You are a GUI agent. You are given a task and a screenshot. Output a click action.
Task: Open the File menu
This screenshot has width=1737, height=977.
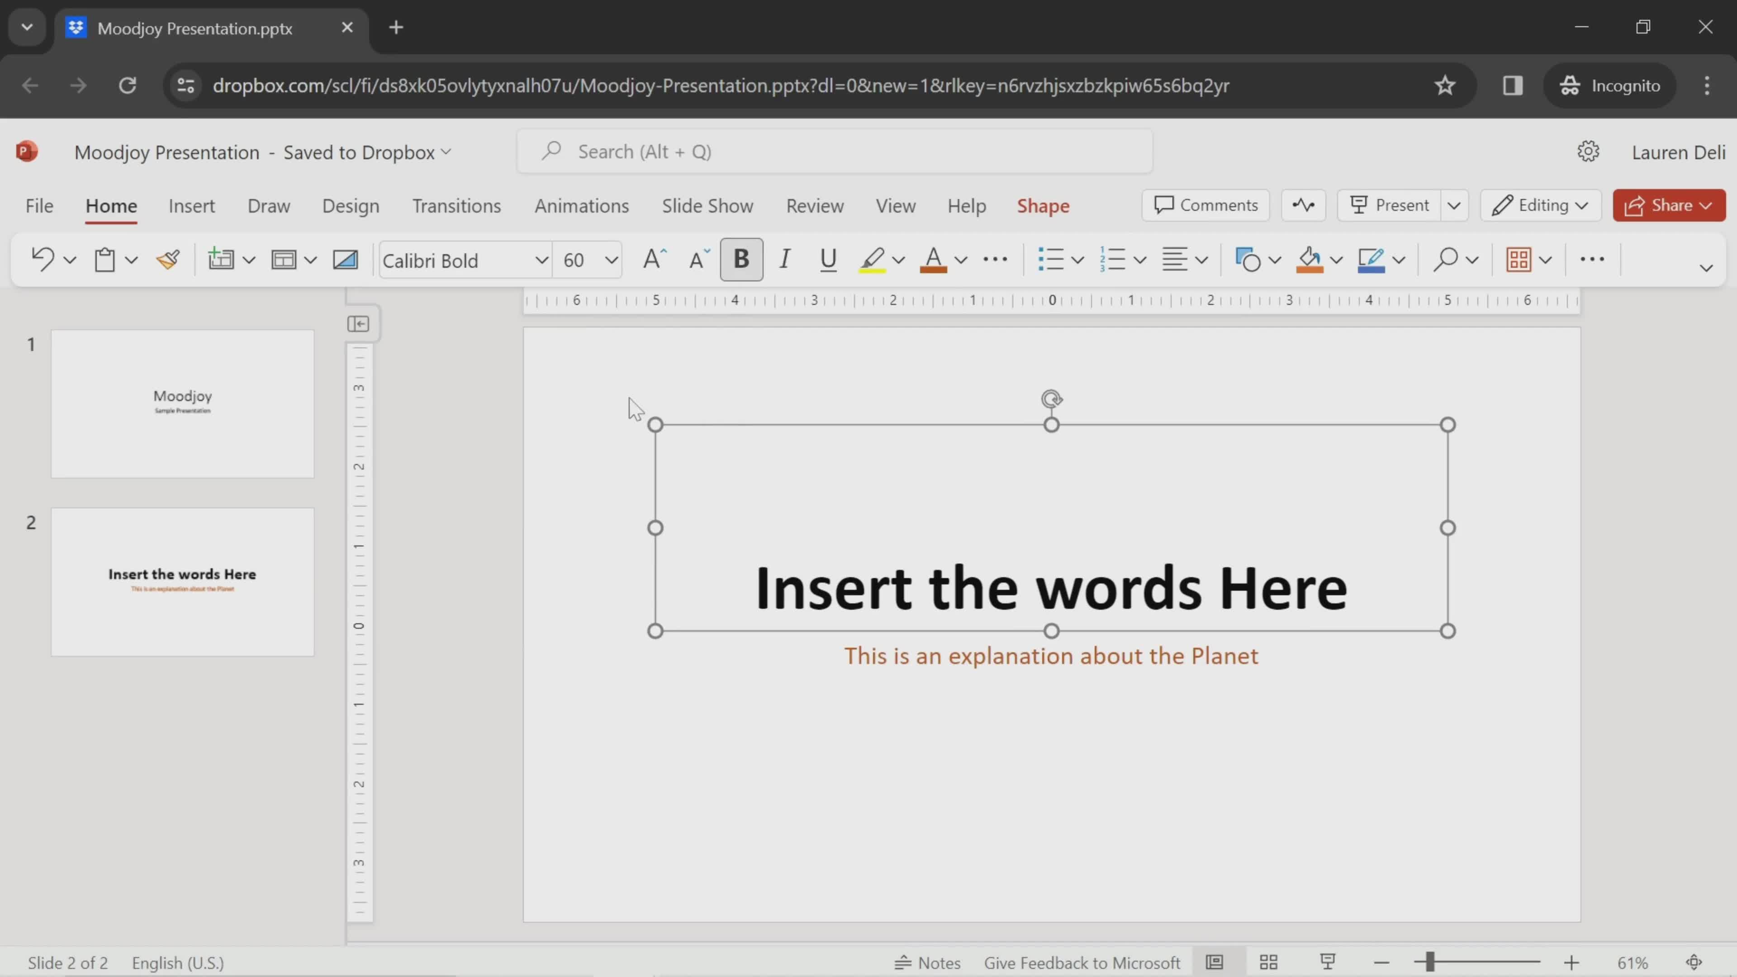click(39, 206)
